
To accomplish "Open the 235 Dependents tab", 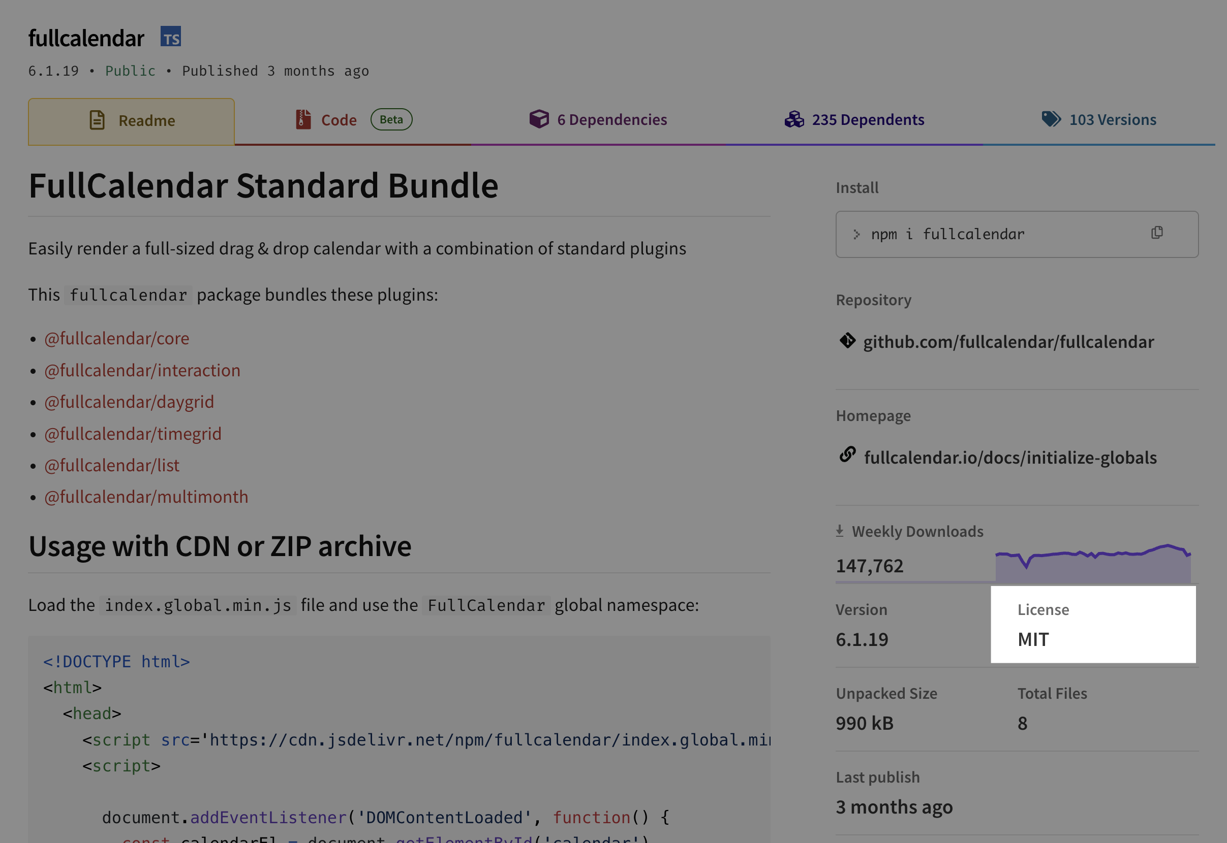I will 868,120.
